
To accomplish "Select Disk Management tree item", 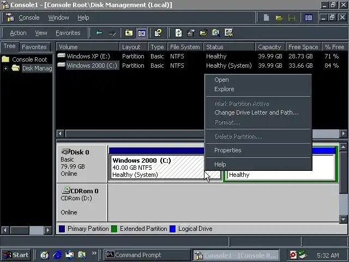I will click(x=37, y=68).
